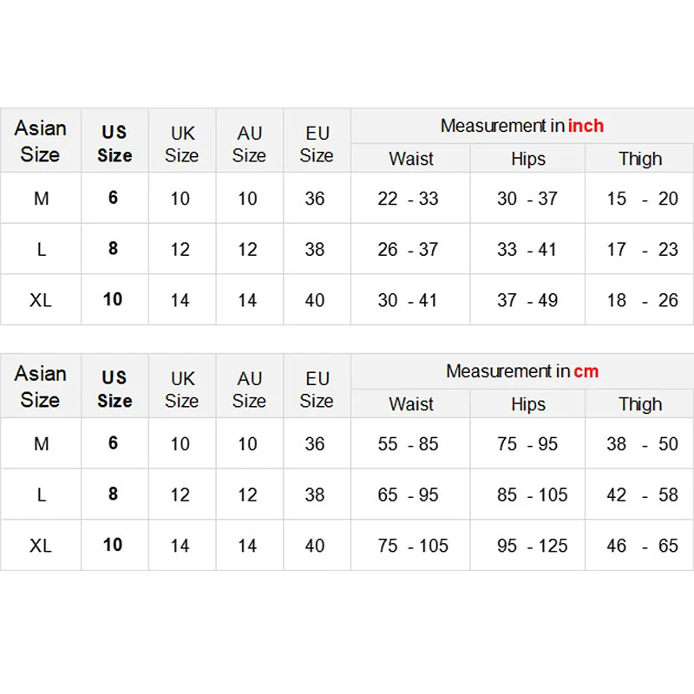Click the 42 - 58 thigh value
The image size is (694, 694).
click(x=642, y=495)
